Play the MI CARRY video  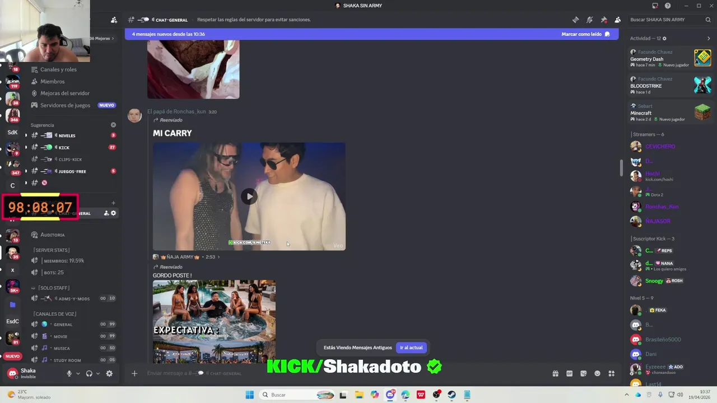point(249,196)
